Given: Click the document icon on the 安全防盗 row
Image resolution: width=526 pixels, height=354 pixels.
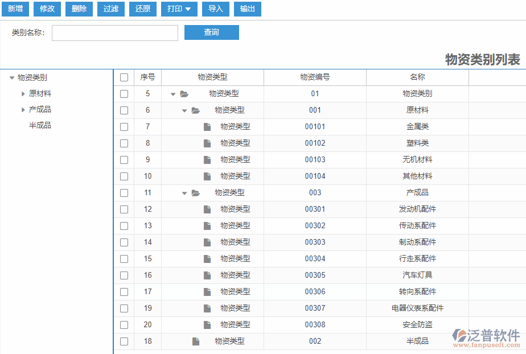Looking at the screenshot, I should [207, 324].
